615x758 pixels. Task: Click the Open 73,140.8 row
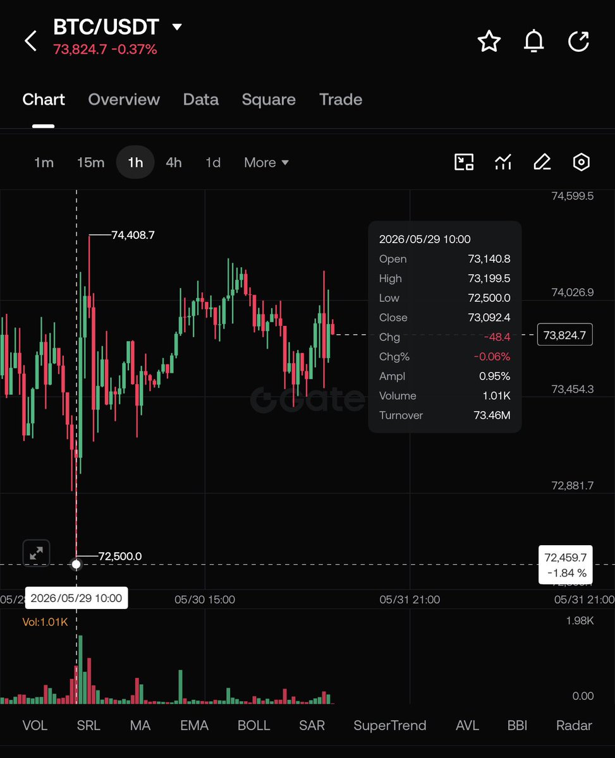click(x=444, y=259)
